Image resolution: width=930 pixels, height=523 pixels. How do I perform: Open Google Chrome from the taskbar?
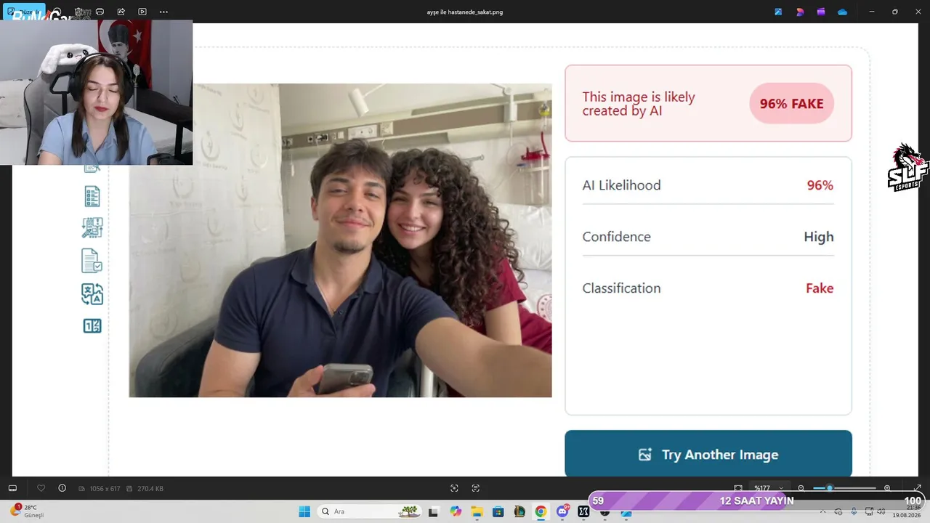pos(541,511)
